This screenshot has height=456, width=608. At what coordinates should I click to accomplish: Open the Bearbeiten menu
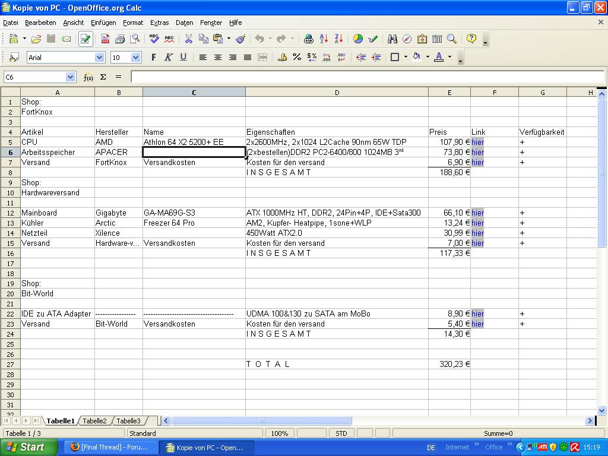pyautogui.click(x=40, y=23)
